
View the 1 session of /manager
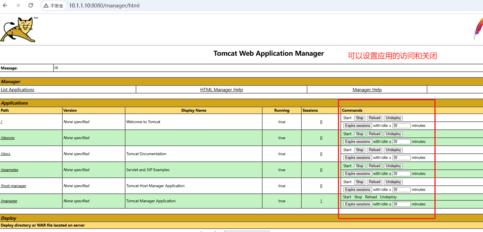(x=321, y=201)
